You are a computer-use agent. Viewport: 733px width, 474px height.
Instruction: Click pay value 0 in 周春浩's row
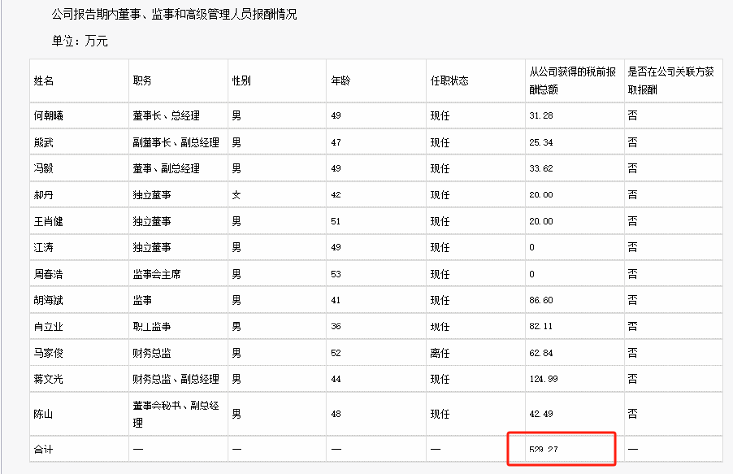(x=532, y=274)
